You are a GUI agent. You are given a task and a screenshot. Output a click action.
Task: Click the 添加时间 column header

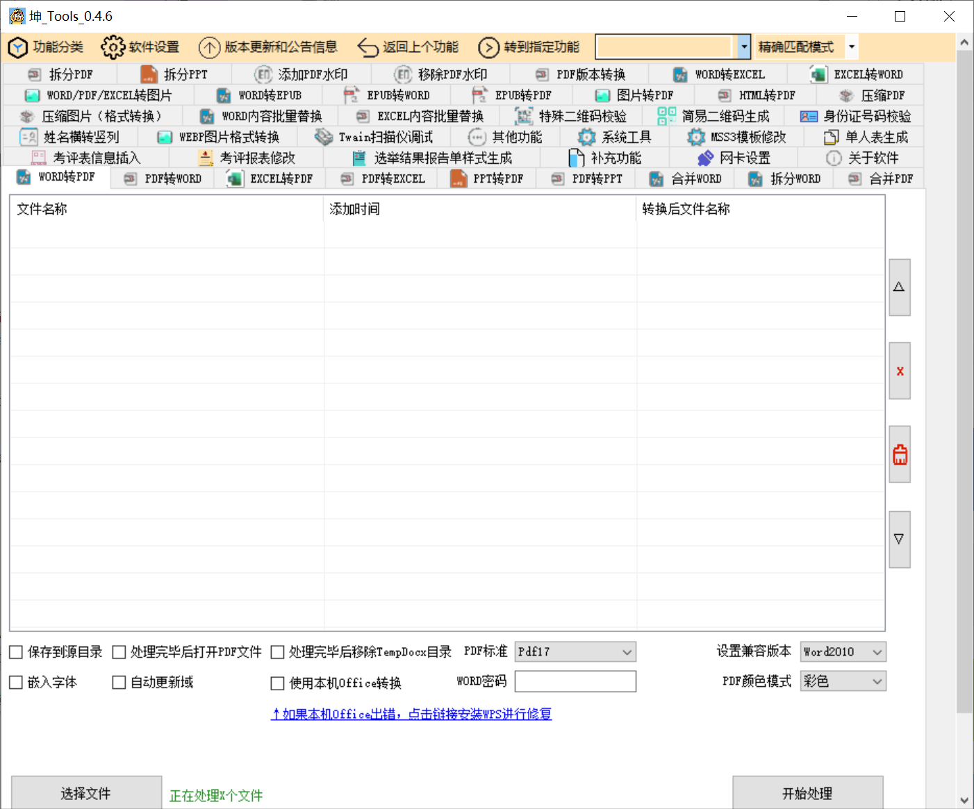point(479,208)
